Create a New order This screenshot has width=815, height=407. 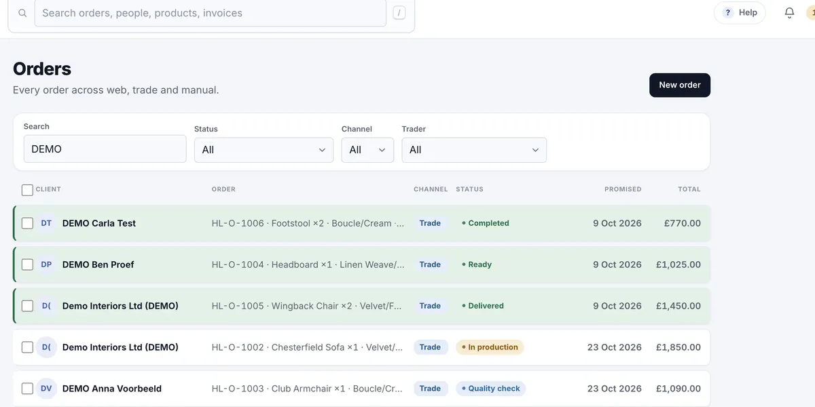680,85
